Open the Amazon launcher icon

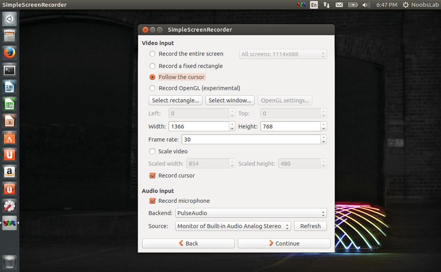pos(9,172)
